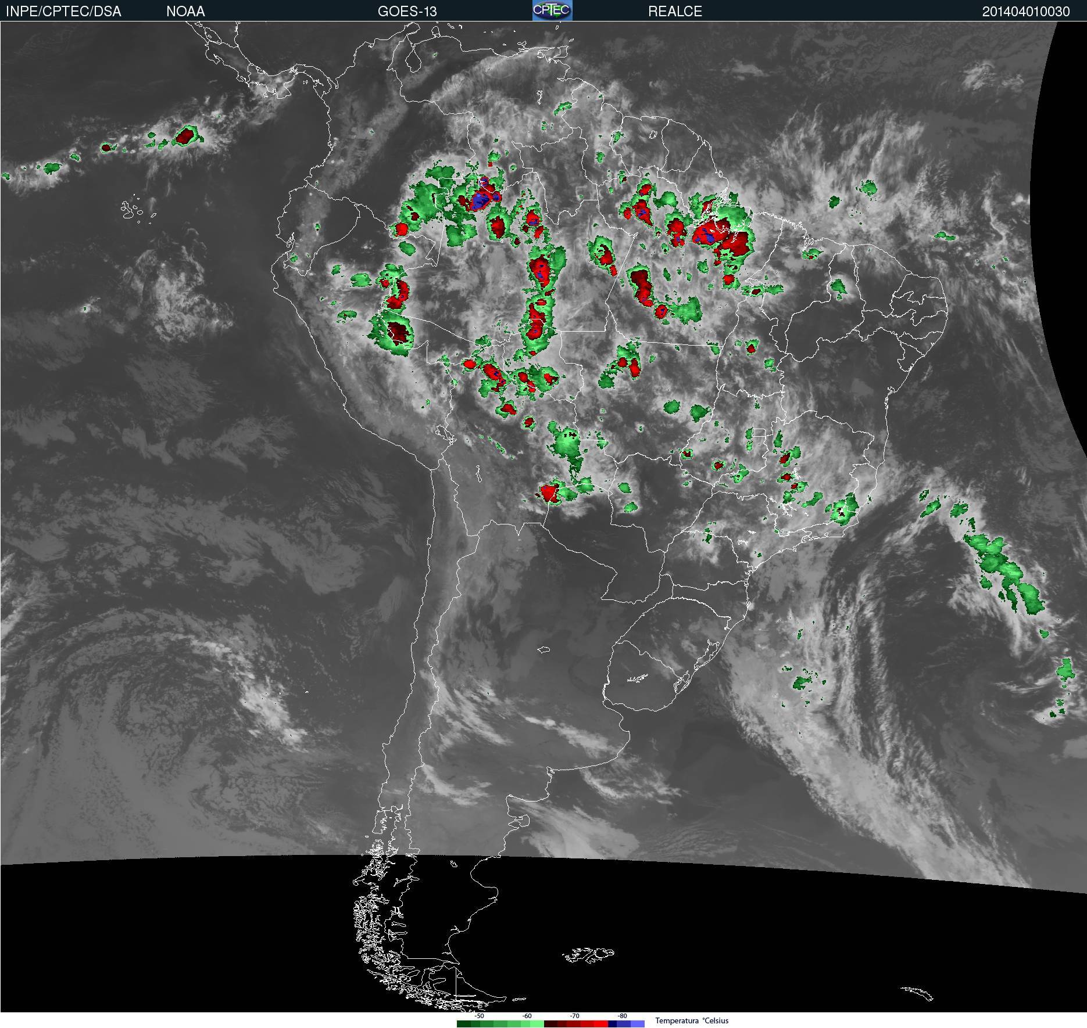Click the INPE/CPTEC/DSA header text
This screenshot has height=1028, width=1087.
pyautogui.click(x=63, y=11)
